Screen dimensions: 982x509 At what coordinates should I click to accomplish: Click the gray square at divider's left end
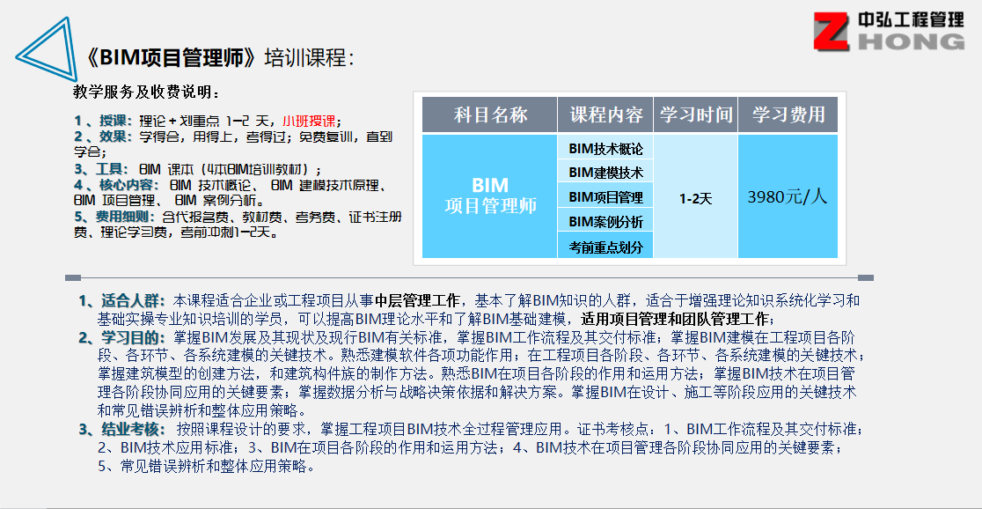click(72, 278)
